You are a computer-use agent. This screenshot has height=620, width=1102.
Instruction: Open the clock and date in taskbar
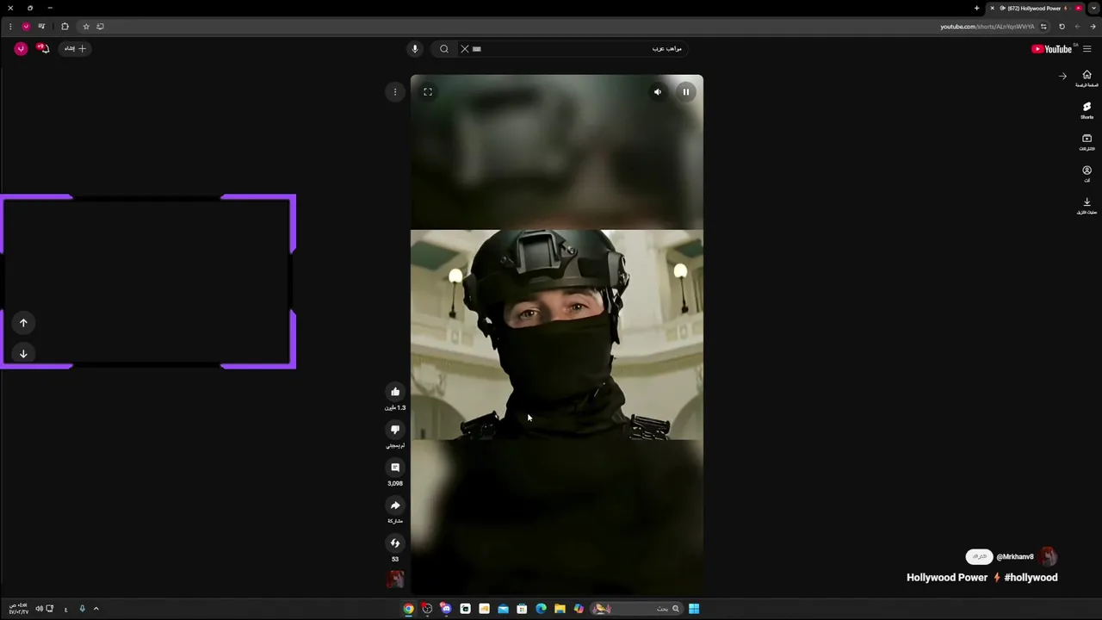coord(18,609)
